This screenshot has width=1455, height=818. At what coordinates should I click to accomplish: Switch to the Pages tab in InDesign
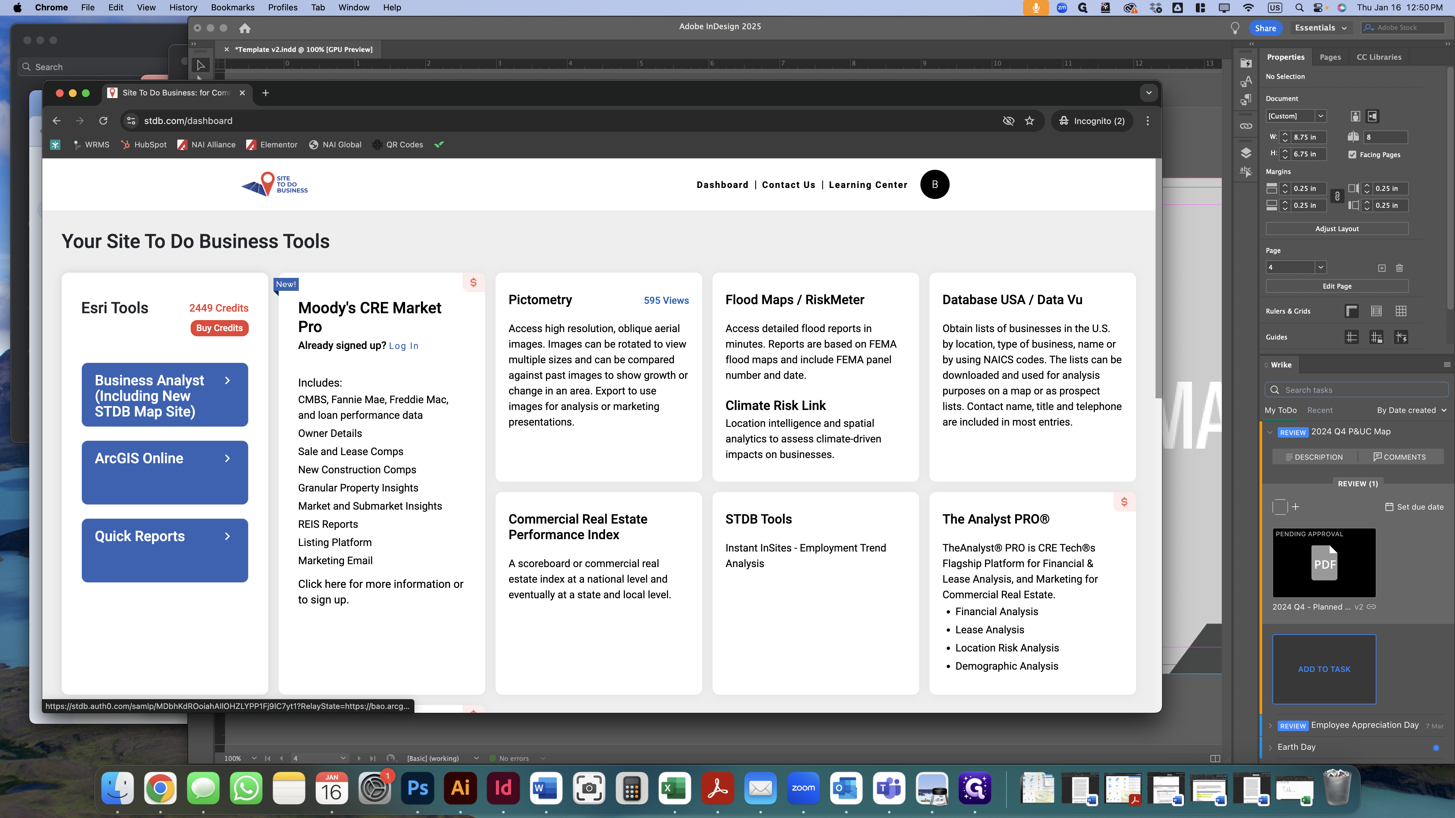coord(1330,57)
